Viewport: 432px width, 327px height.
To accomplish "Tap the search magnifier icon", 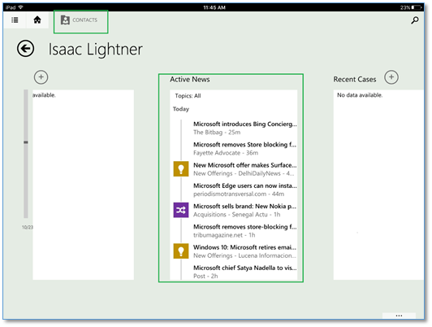I will 415,20.
